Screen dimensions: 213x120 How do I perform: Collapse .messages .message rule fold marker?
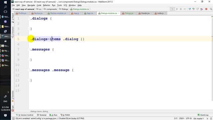point(29,70)
